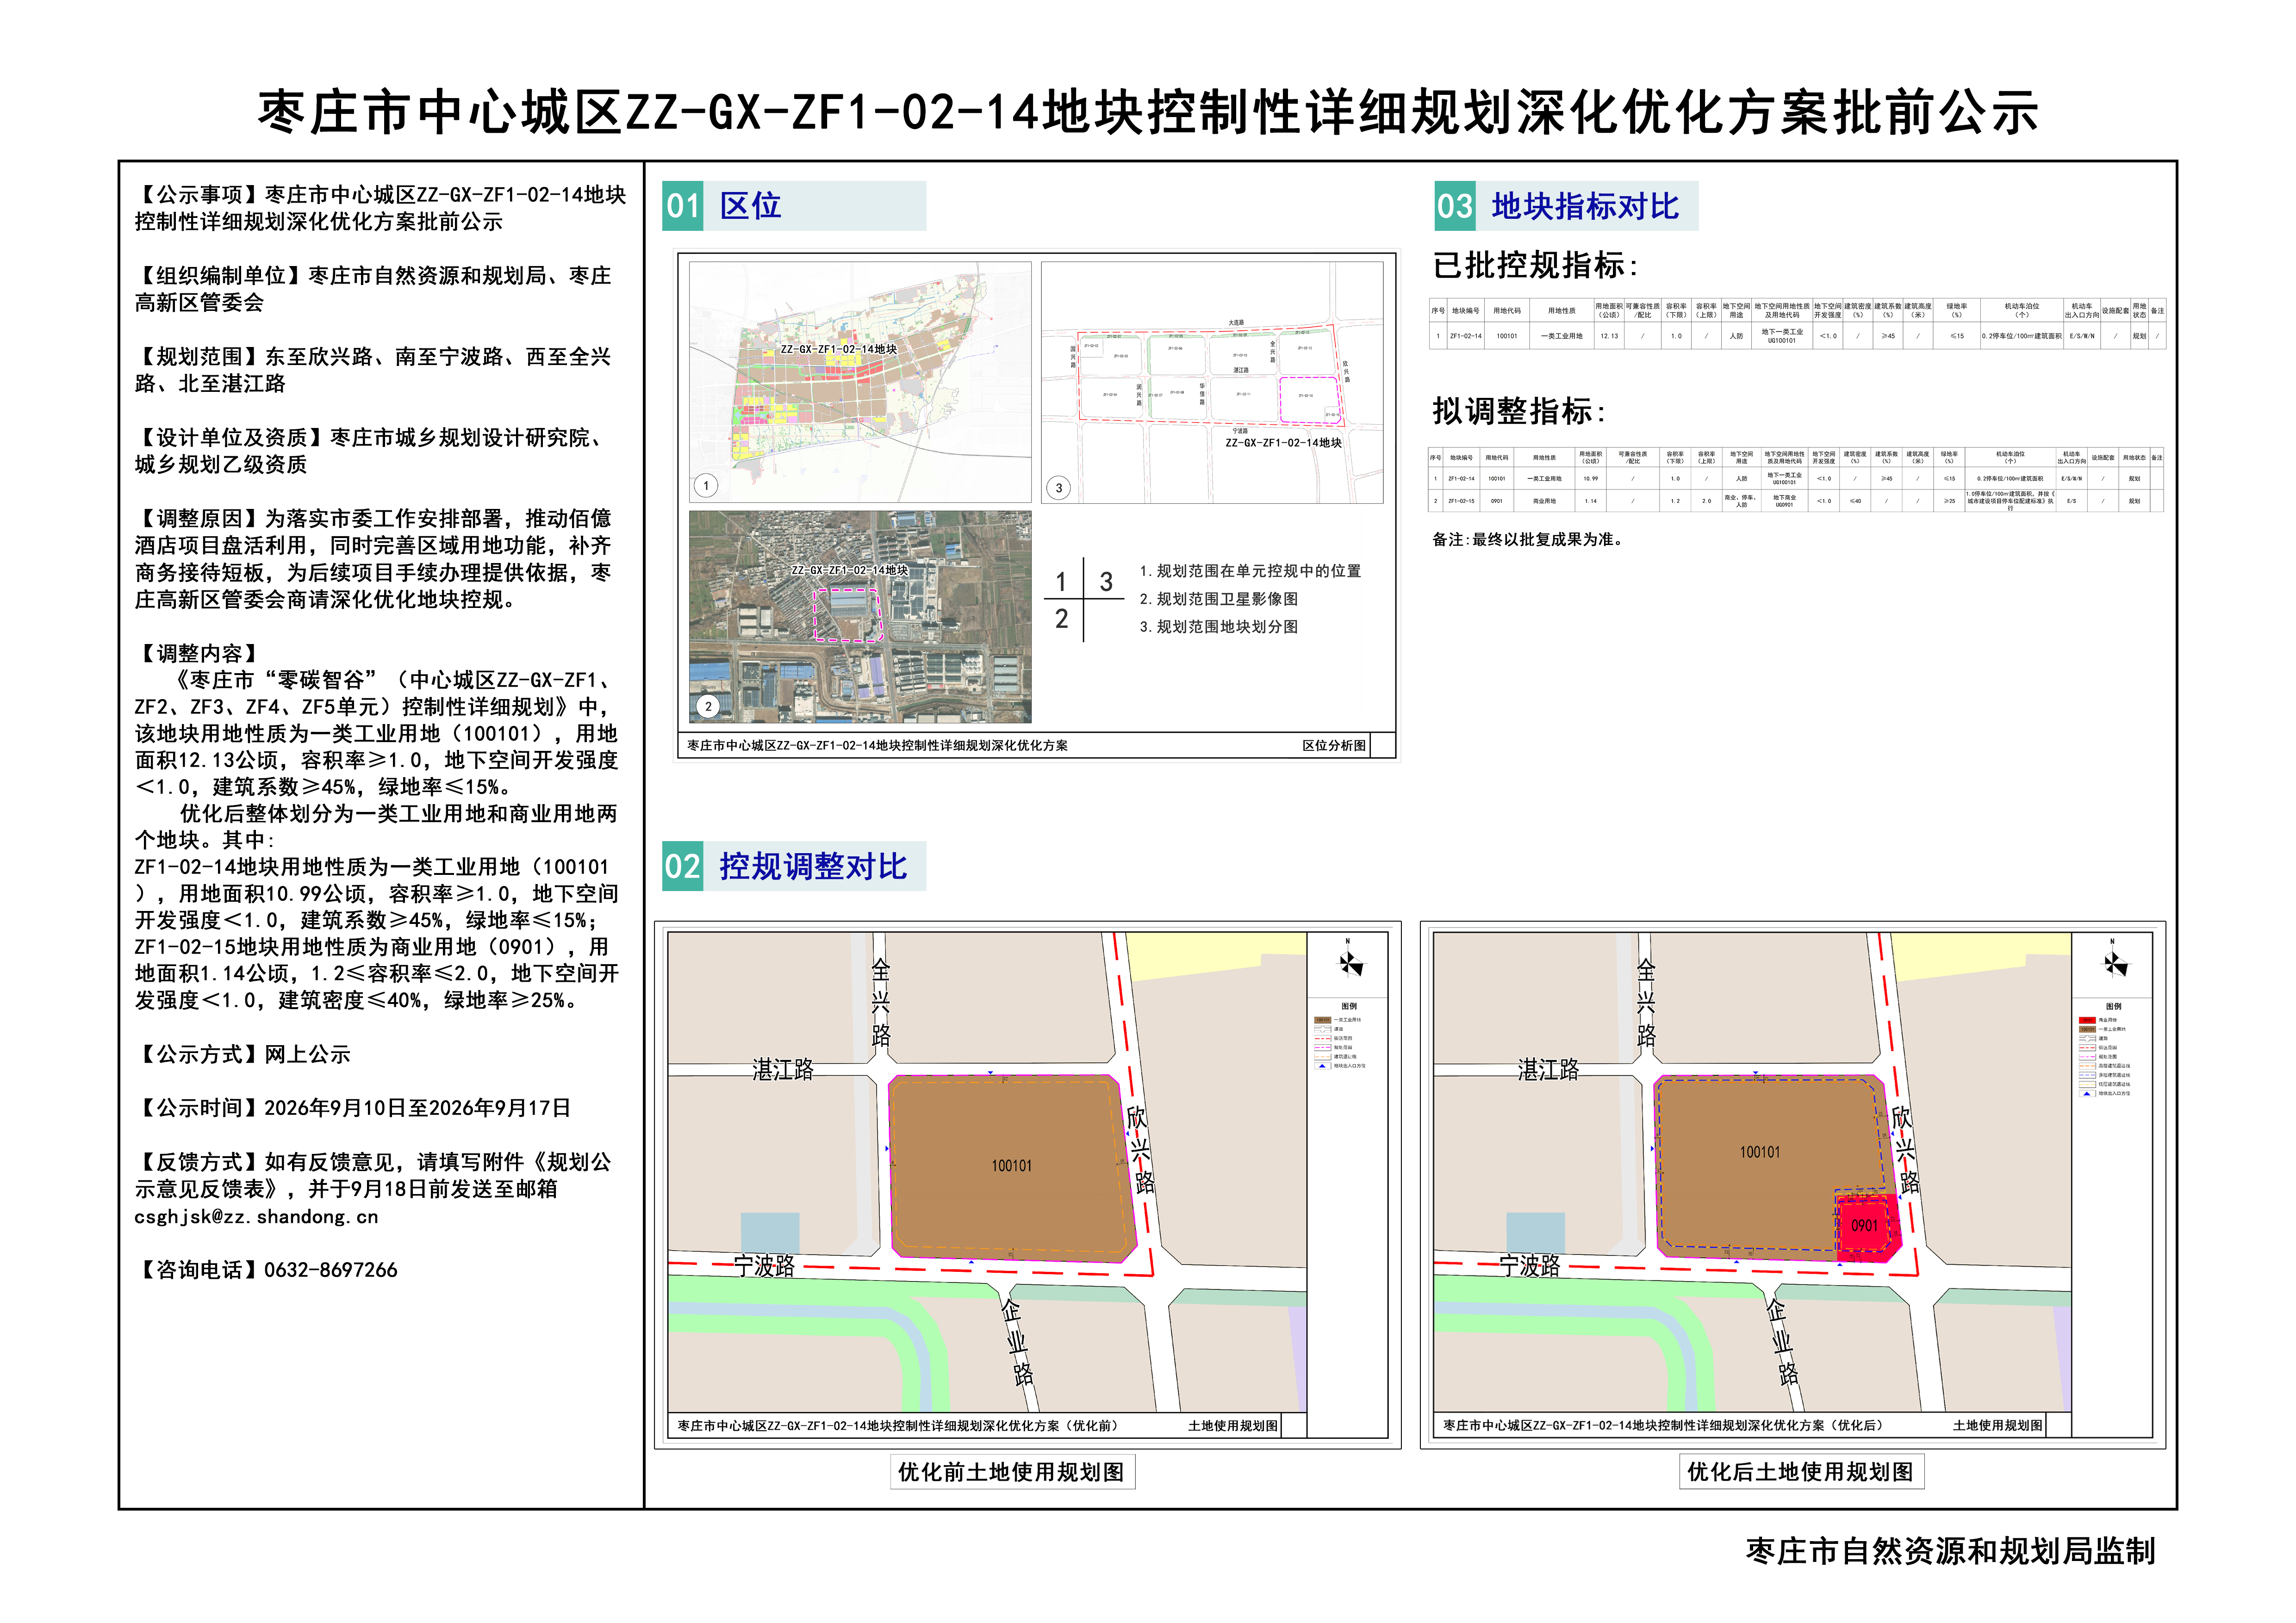Click the 地块指标对比 section header
The image size is (2296, 1623).
1585,206
